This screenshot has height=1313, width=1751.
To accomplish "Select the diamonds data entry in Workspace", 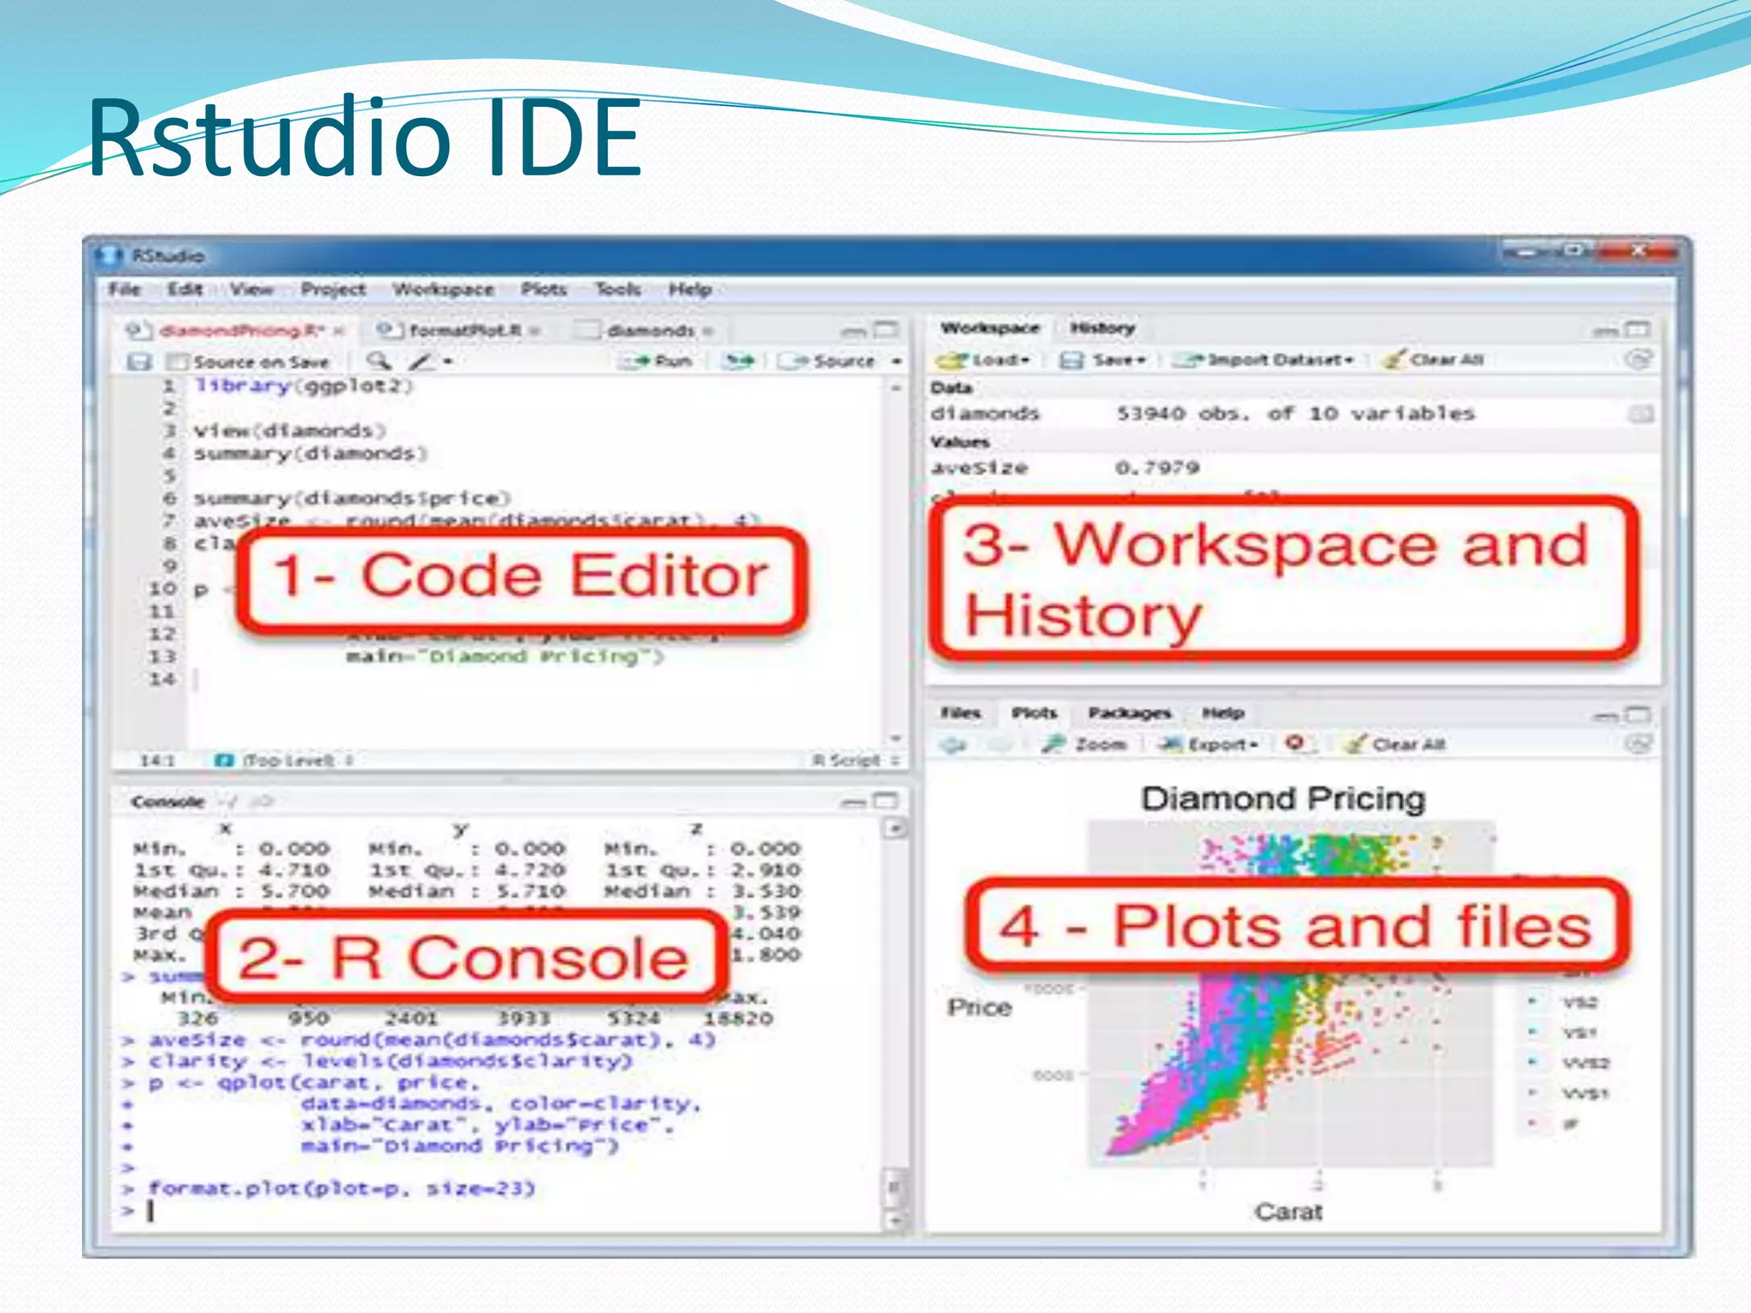I will click(x=1291, y=414).
